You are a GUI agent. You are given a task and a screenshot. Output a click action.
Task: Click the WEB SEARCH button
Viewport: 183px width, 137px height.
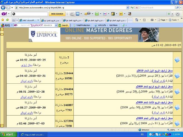pos(57,14)
